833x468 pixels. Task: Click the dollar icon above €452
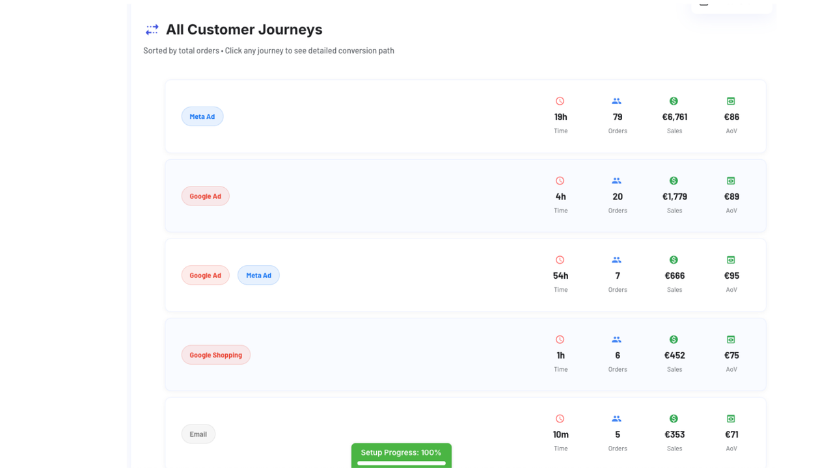pos(674,340)
